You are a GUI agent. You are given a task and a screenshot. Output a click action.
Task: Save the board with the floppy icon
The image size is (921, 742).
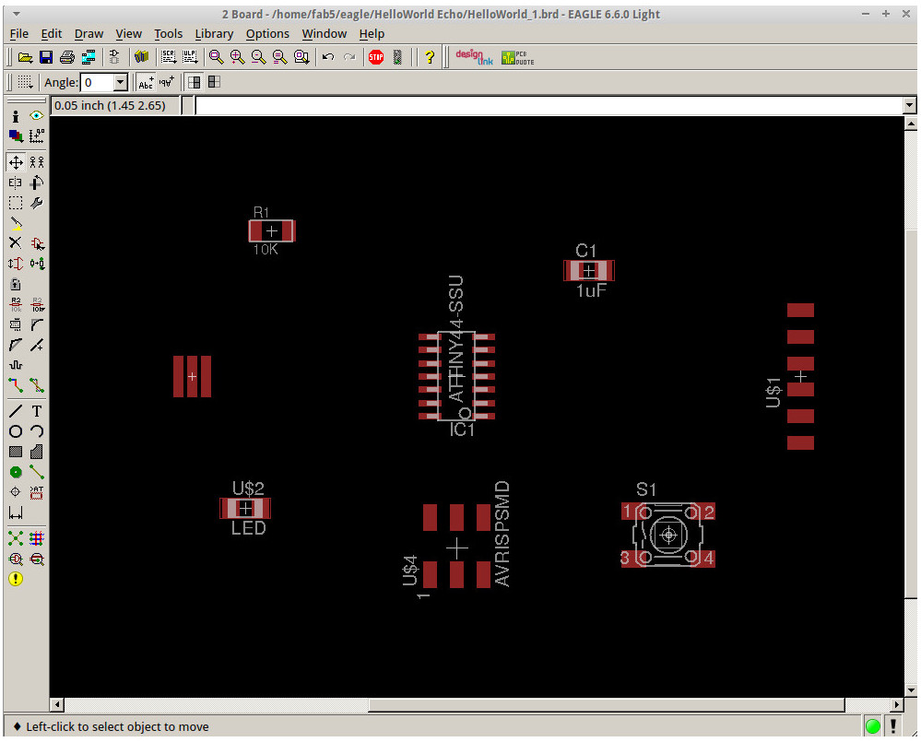[46, 57]
